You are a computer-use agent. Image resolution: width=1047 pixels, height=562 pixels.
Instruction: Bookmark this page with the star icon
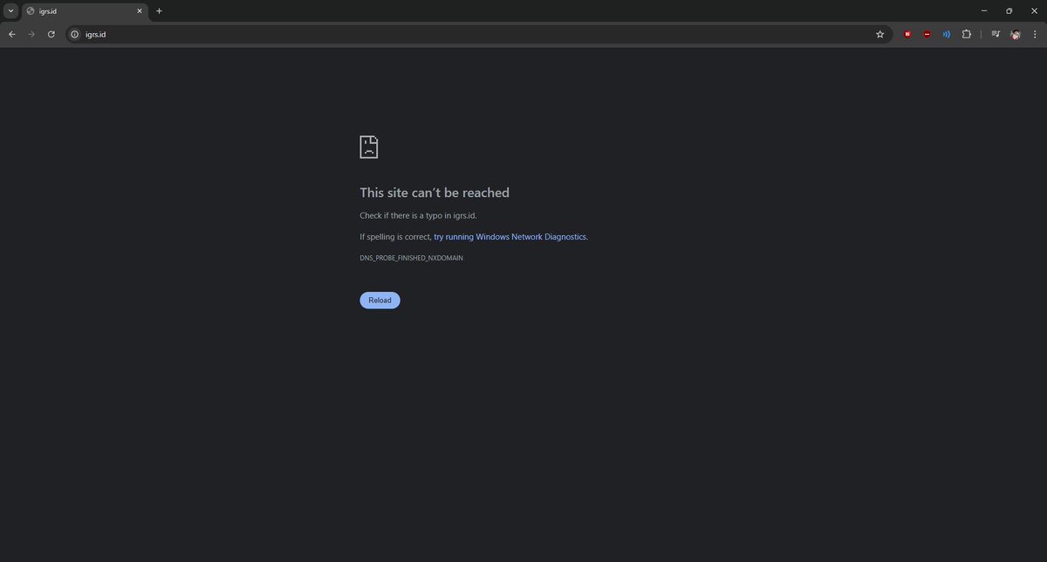pos(879,34)
